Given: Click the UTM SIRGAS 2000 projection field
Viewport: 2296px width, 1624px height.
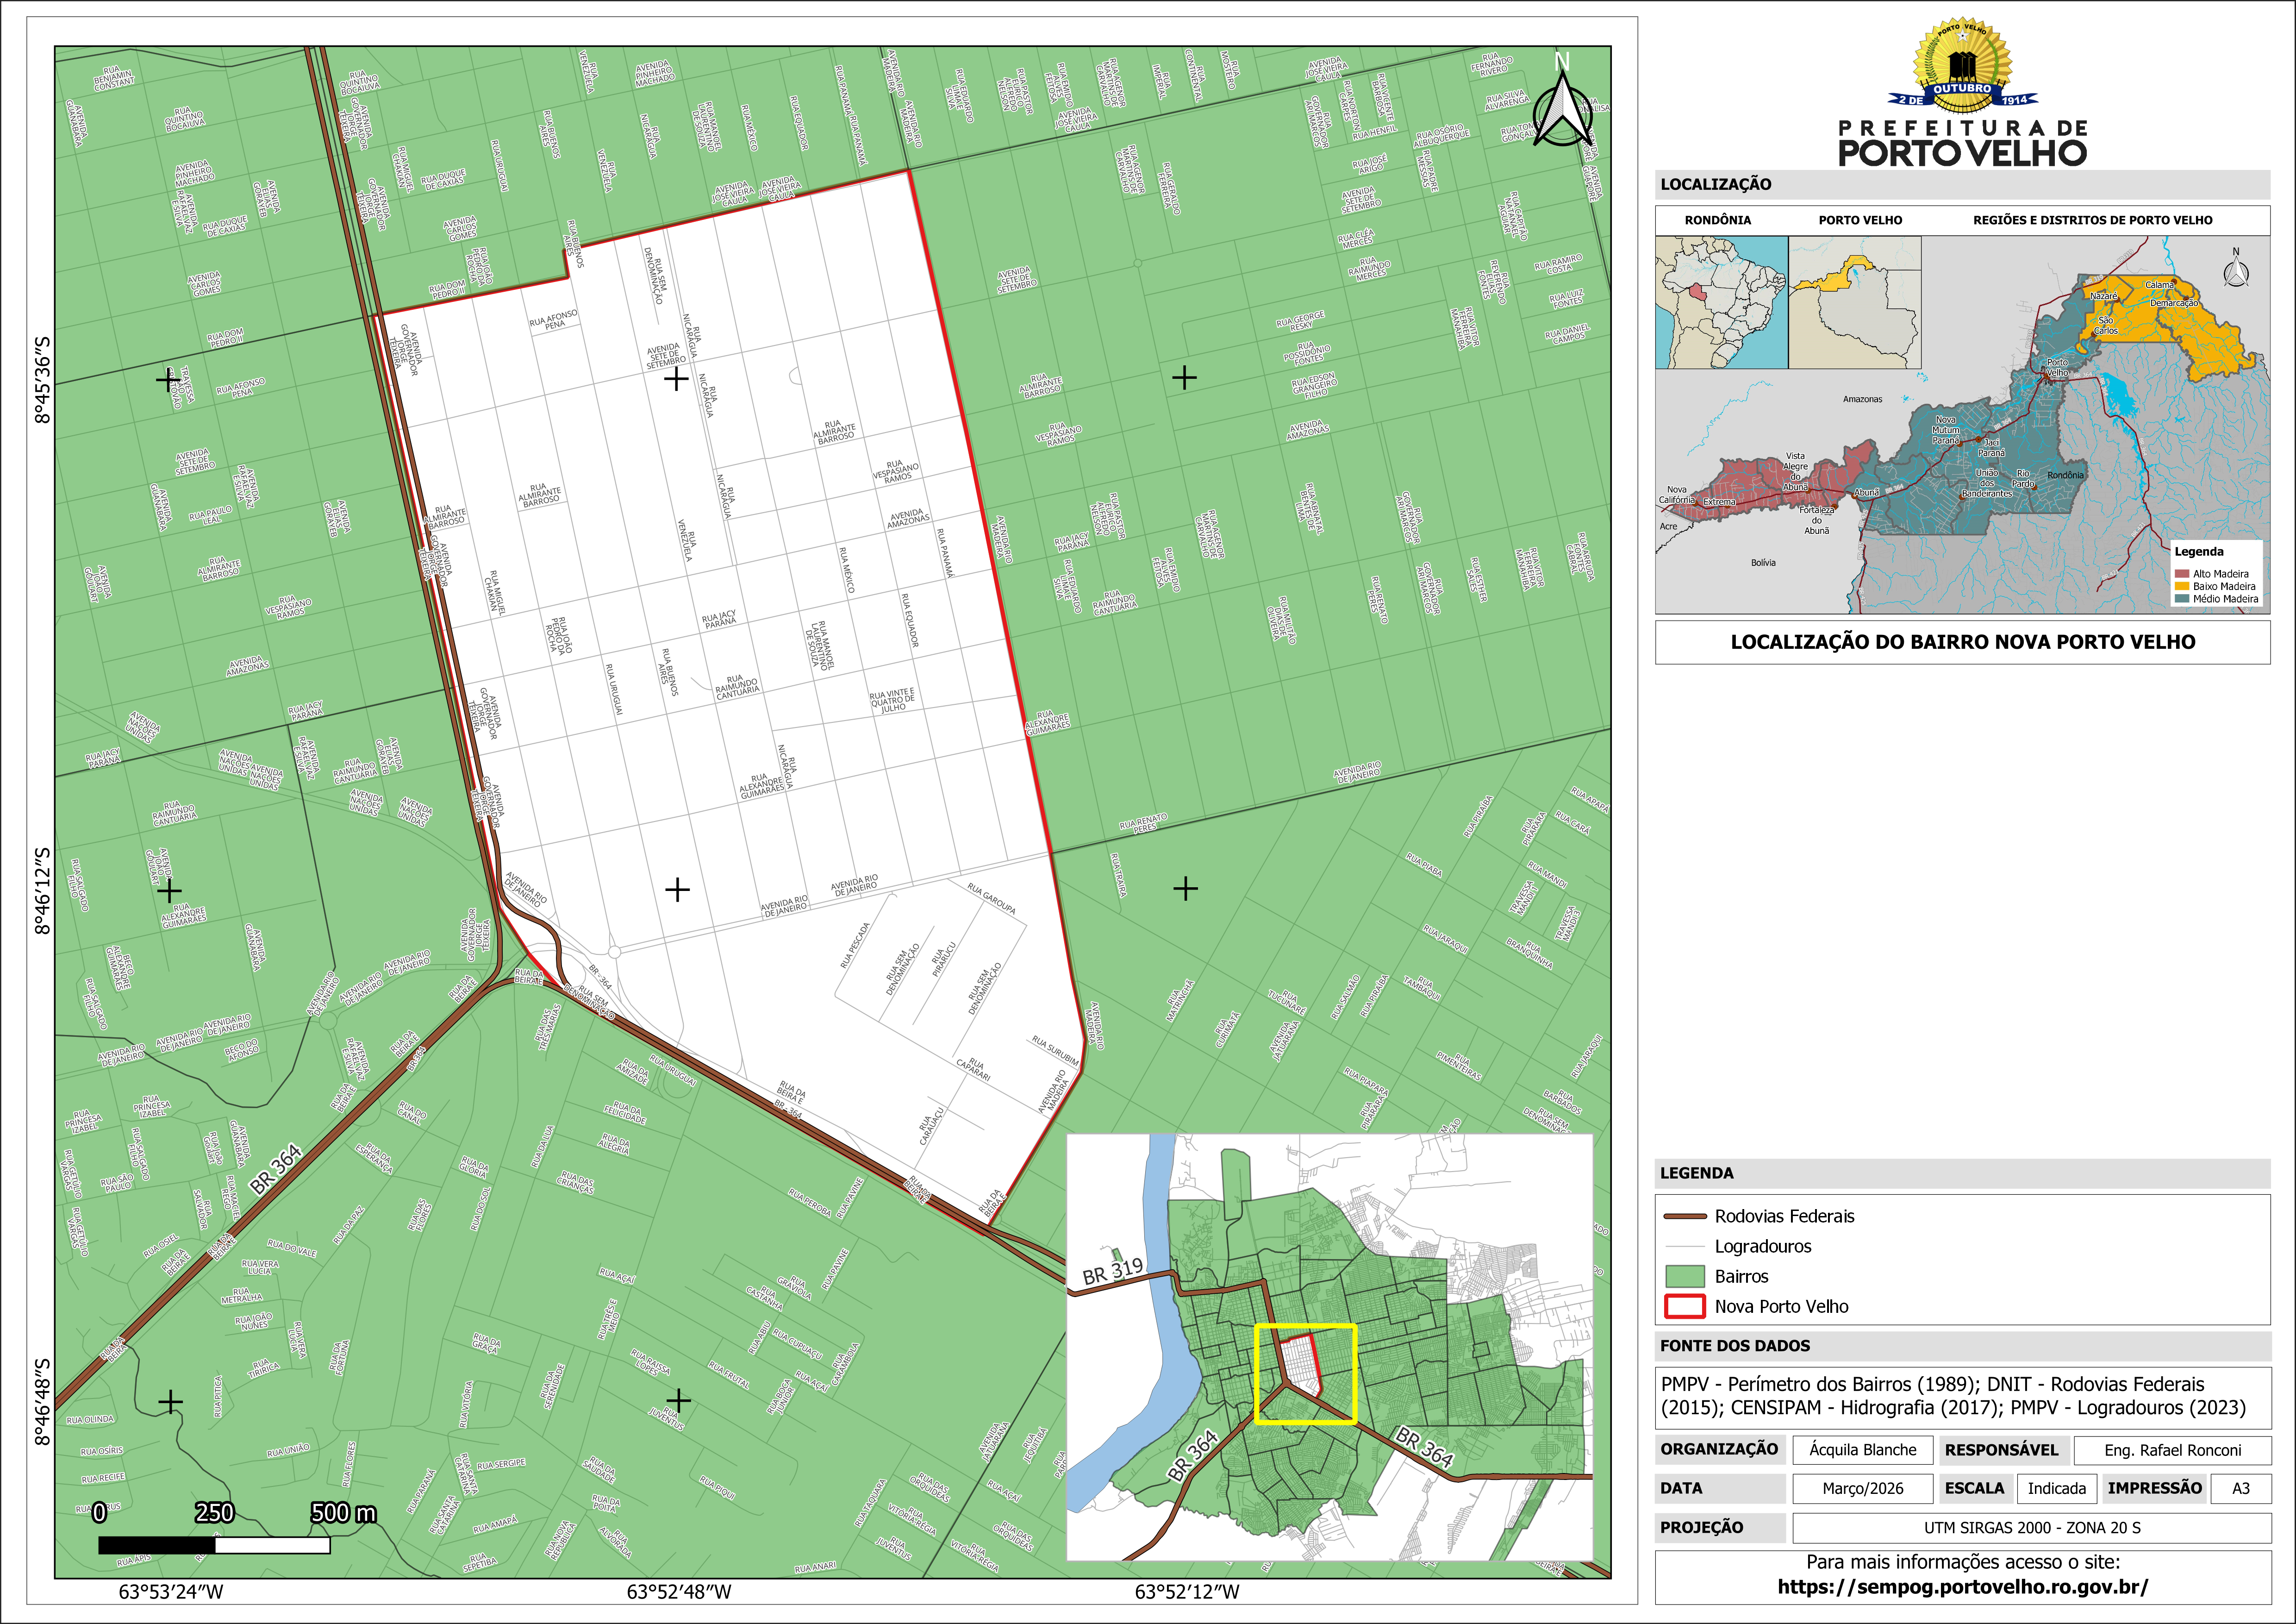Looking at the screenshot, I should pos(2032,1528).
